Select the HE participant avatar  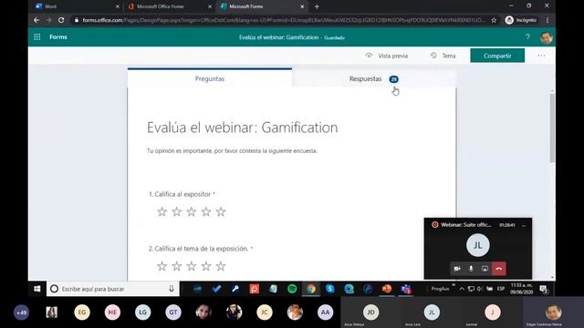click(x=112, y=313)
